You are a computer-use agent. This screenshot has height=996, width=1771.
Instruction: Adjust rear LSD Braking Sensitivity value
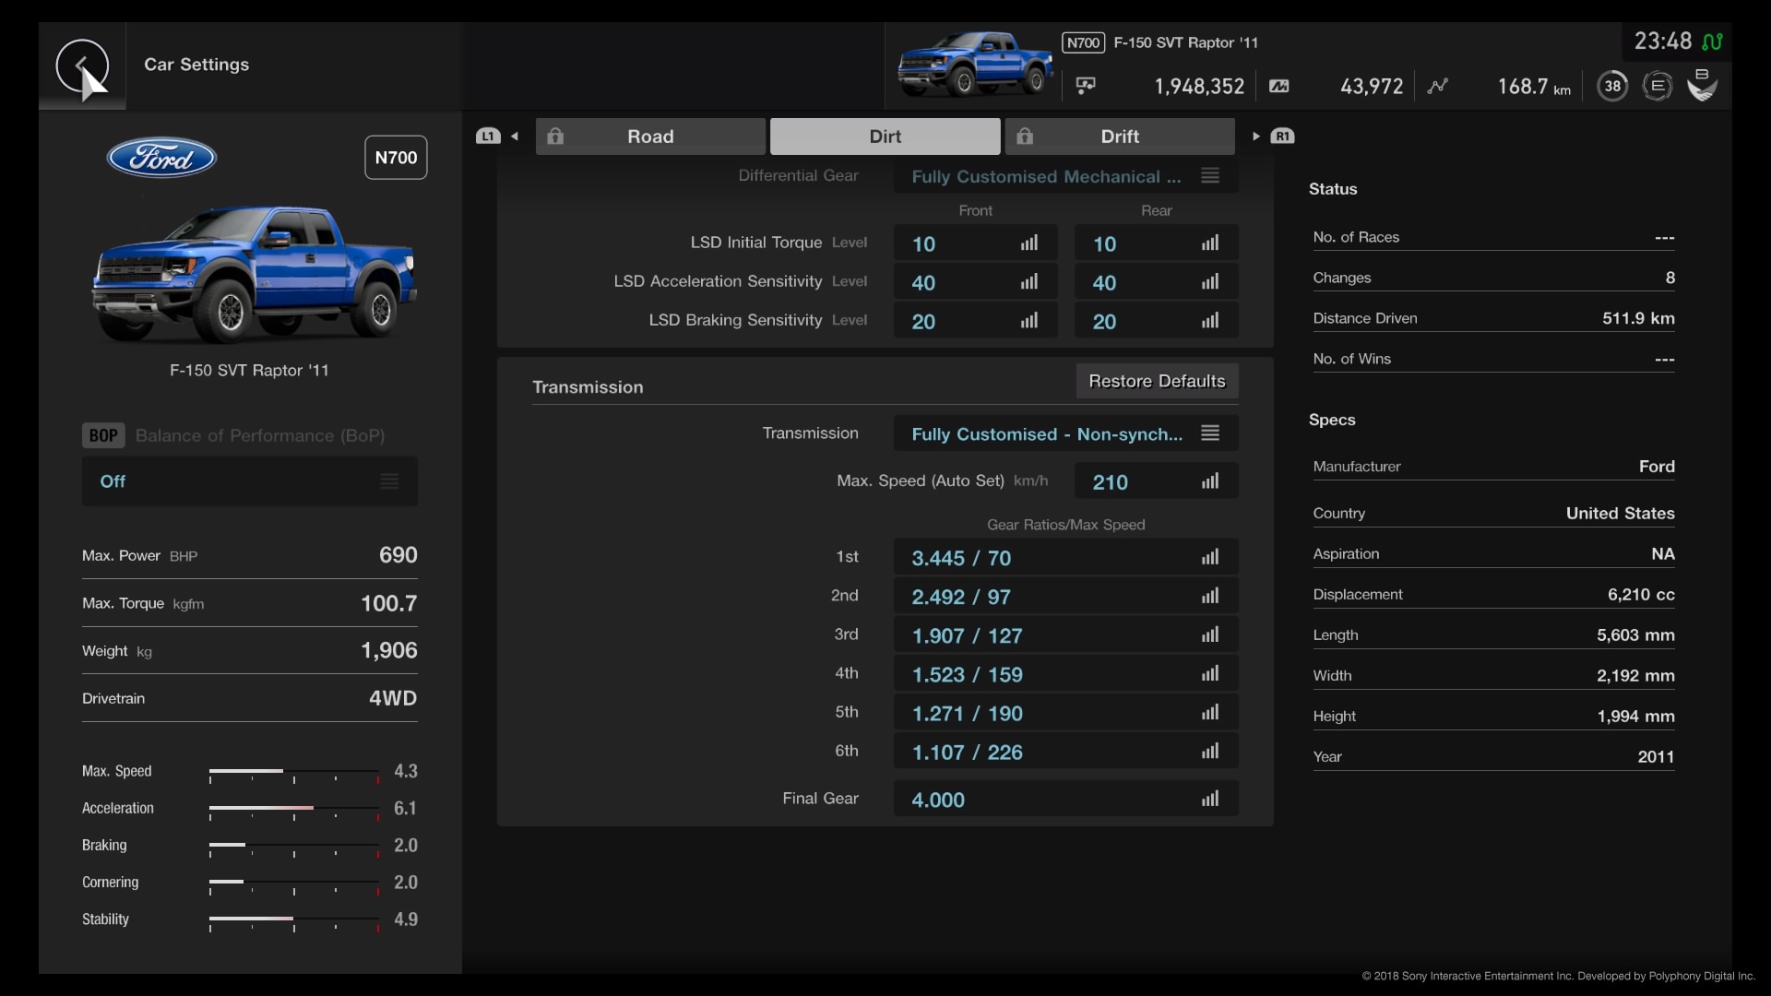pyautogui.click(x=1156, y=321)
